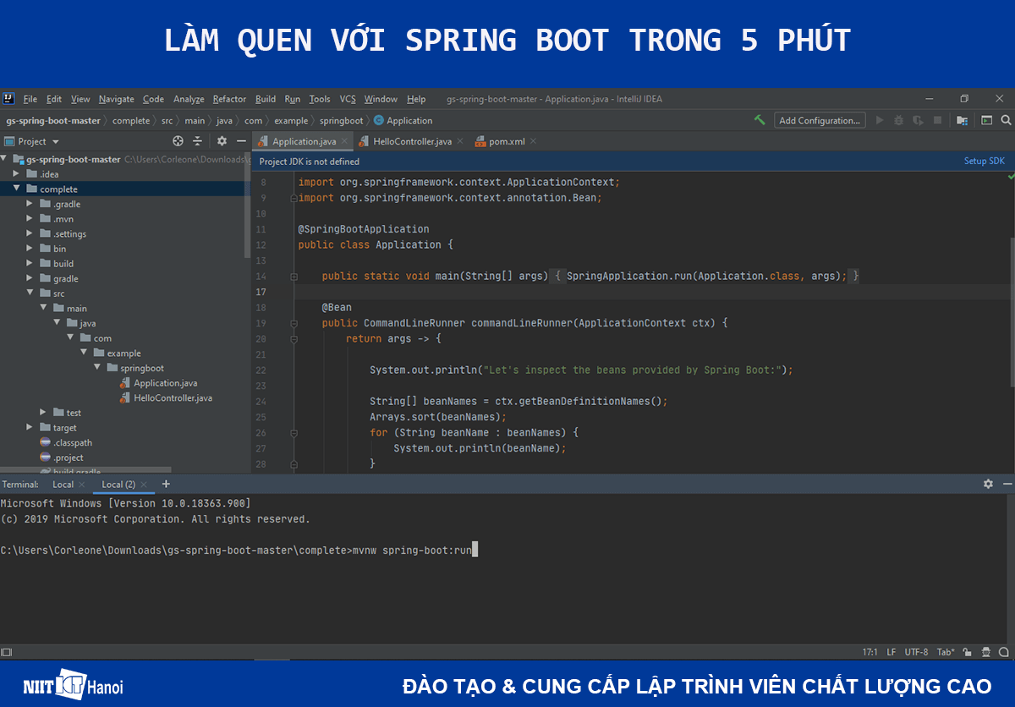Collapse the breakpoint gutter toggle on line 14
The image size is (1015, 707).
tap(294, 276)
